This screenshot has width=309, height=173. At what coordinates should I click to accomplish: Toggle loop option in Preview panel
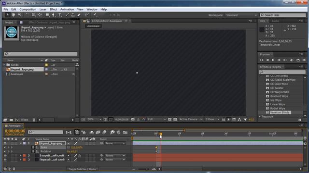click(298, 60)
